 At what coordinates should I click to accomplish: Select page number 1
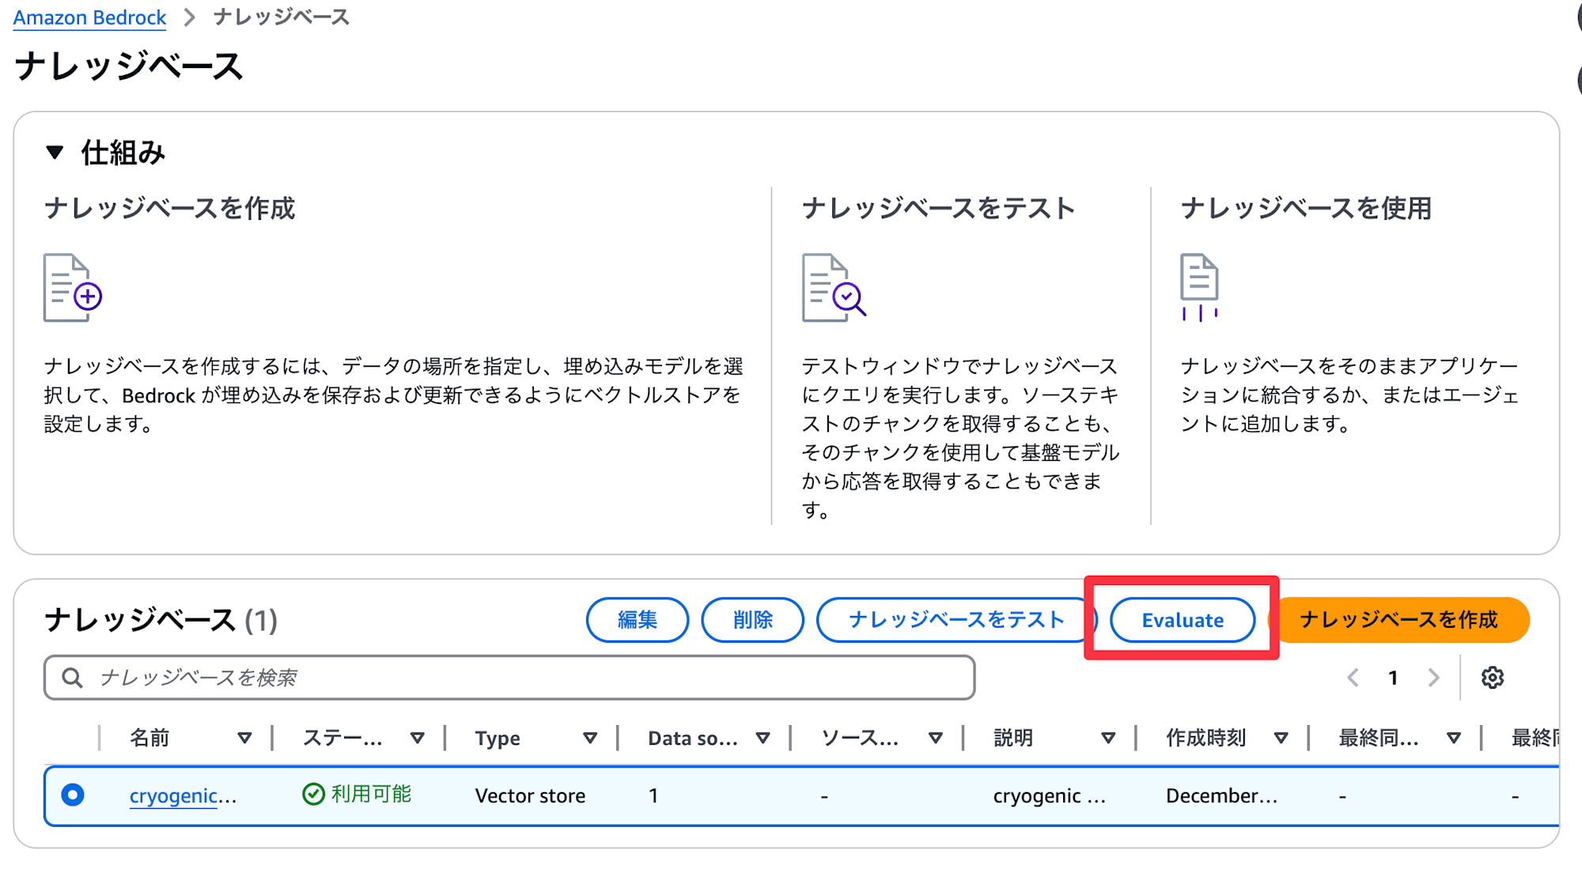pyautogui.click(x=1393, y=678)
